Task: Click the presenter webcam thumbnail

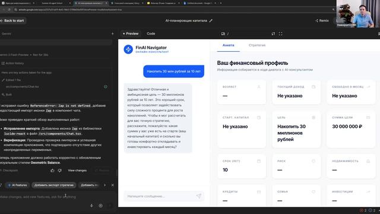Action: 358,14
